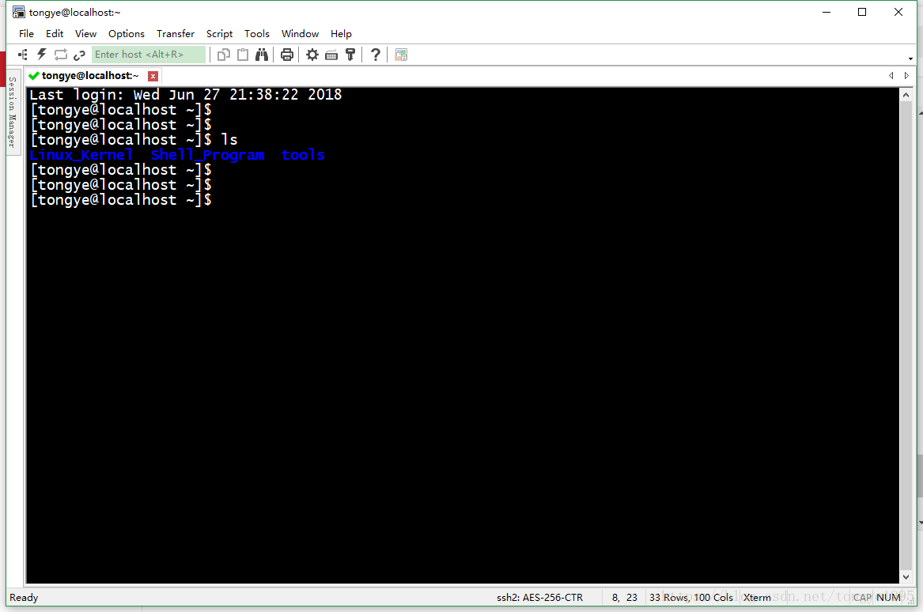Launch SecureFX from the toolbar icon
923x612 pixels.
click(x=401, y=55)
